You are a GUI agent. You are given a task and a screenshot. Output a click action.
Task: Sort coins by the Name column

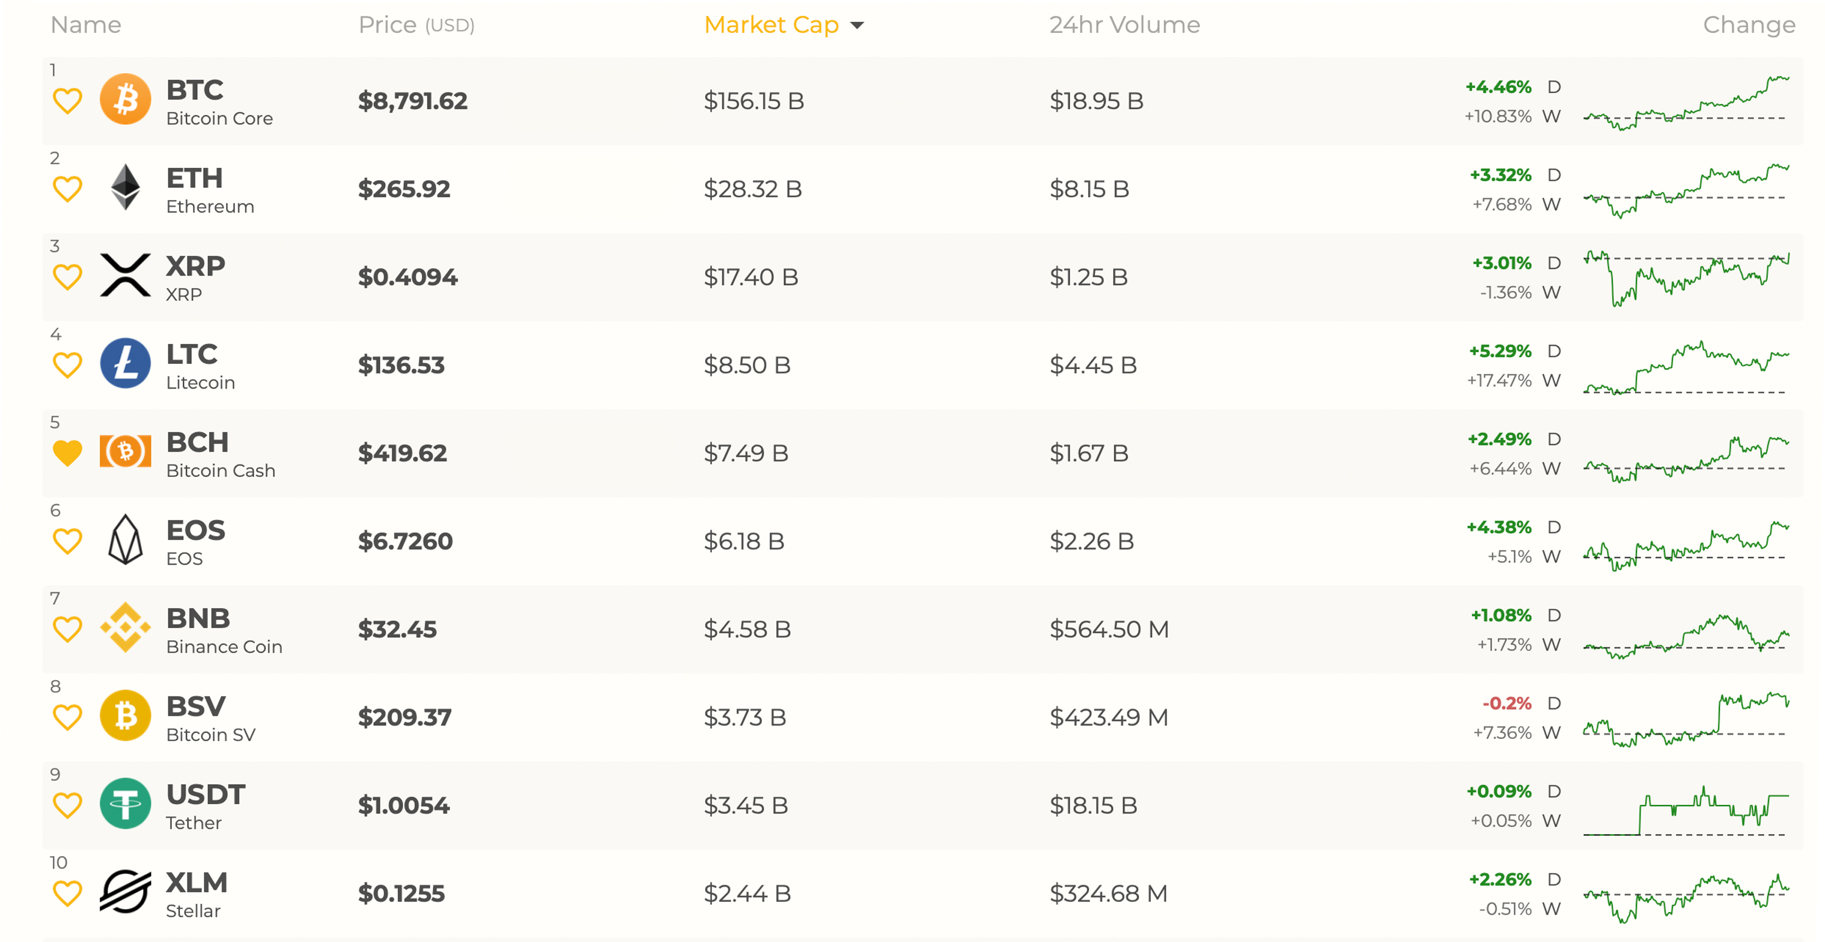[86, 25]
